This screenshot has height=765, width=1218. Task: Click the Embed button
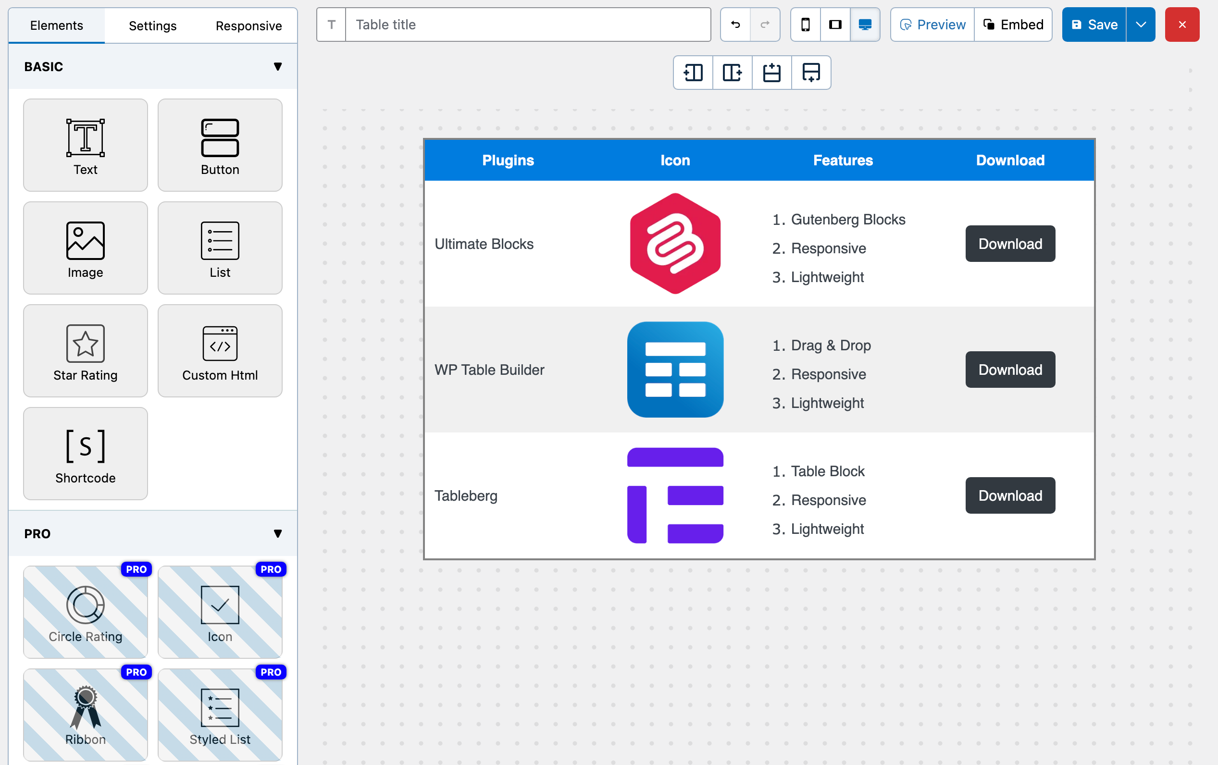click(1013, 25)
